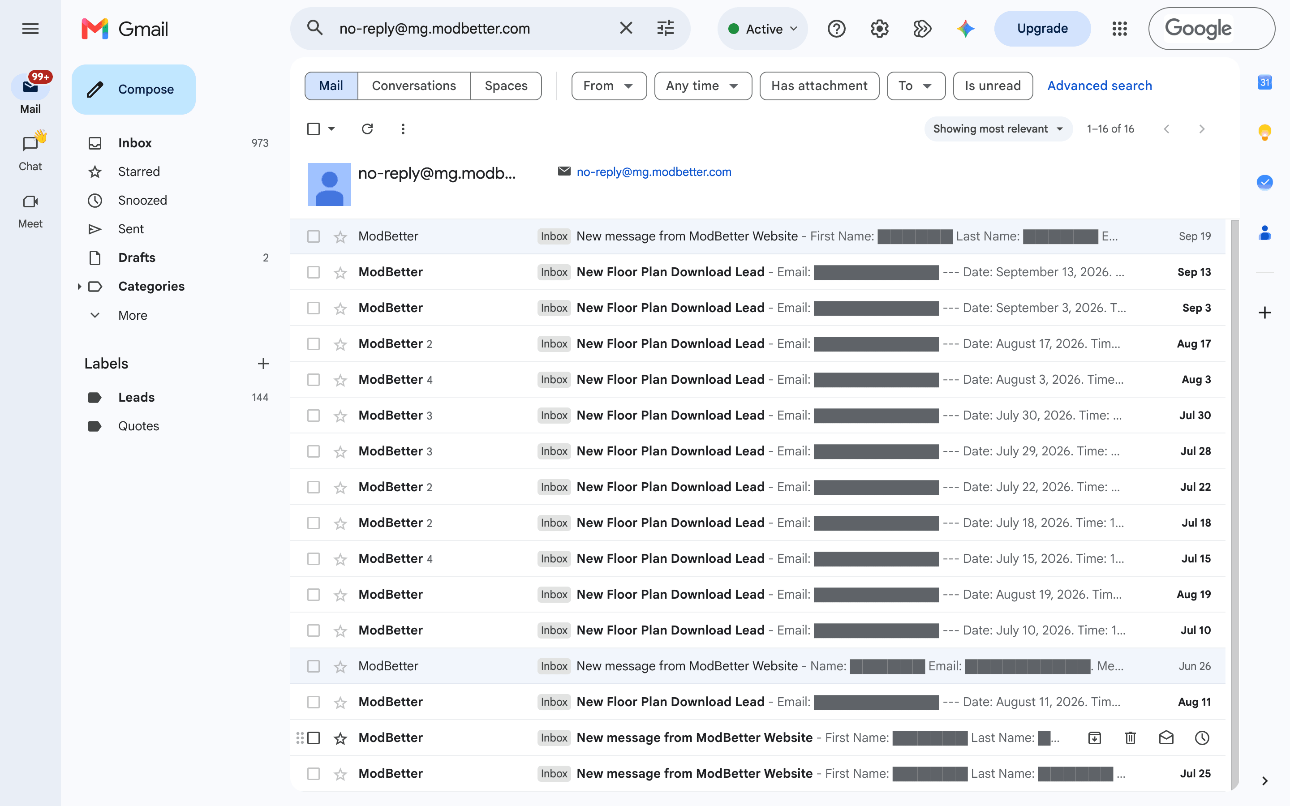Open Google Calendar side panel icon

pyautogui.click(x=1264, y=83)
